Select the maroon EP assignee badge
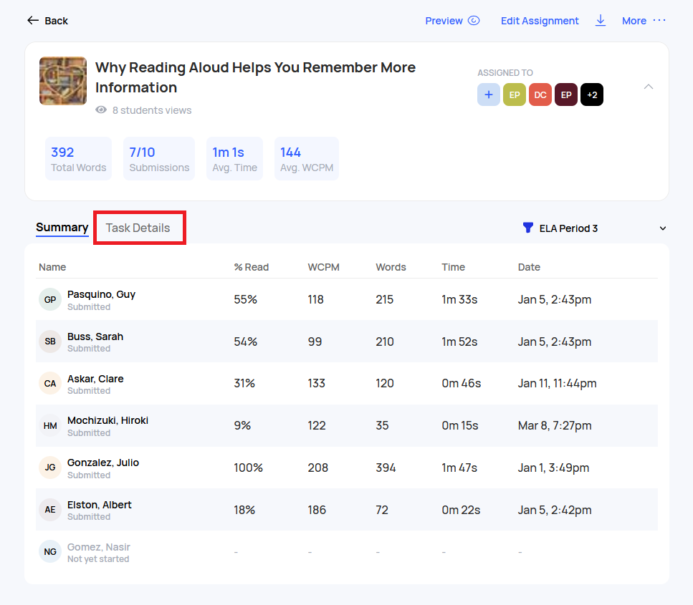The height and width of the screenshot is (605, 693). pos(566,95)
